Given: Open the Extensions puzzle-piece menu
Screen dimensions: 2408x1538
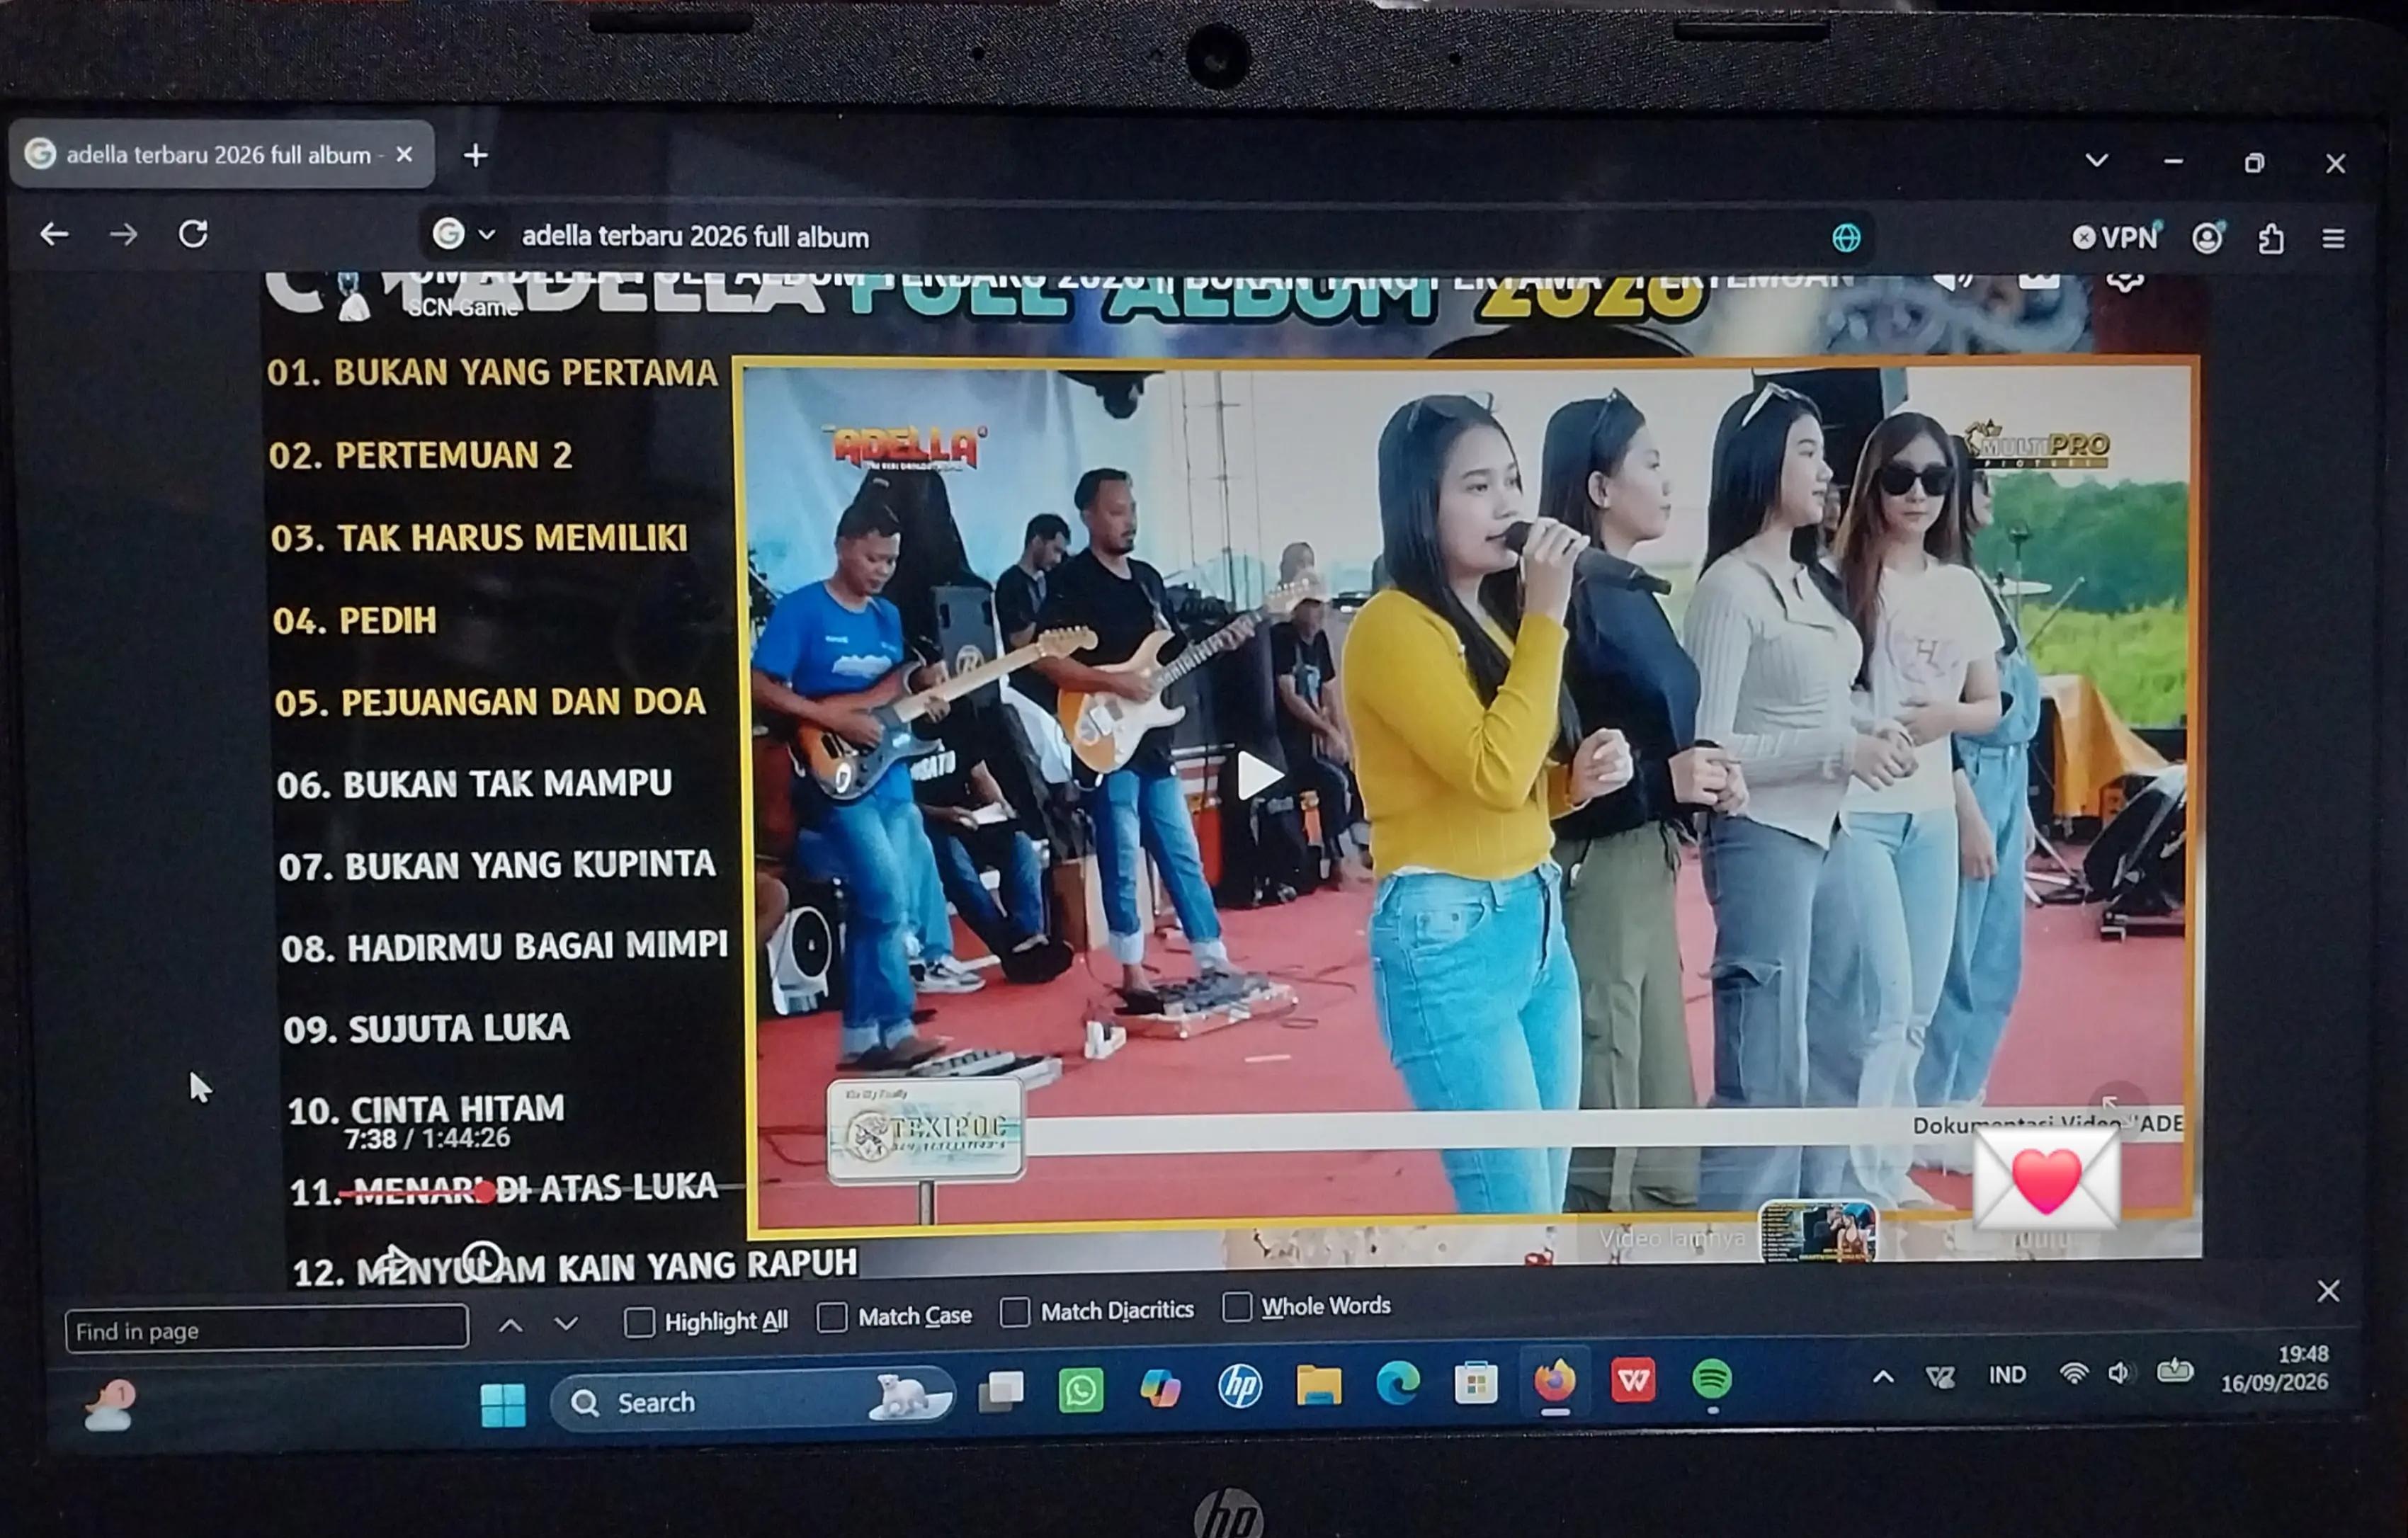Looking at the screenshot, I should [2271, 239].
